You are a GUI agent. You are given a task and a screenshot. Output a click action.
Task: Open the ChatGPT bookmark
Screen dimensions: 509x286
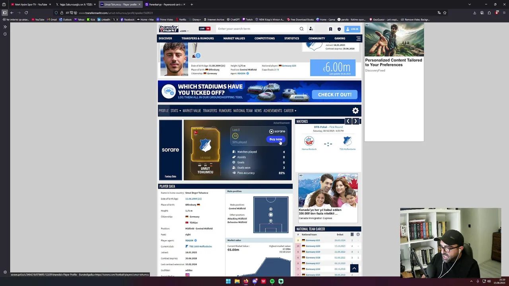[x=233, y=19]
